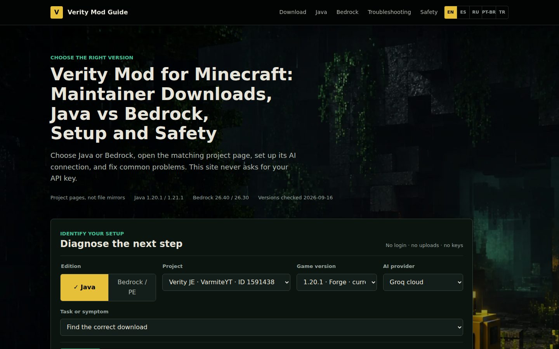Click the 'Diagnose the next step' heading
Screen dimensions: 559x349
[x=121, y=244]
